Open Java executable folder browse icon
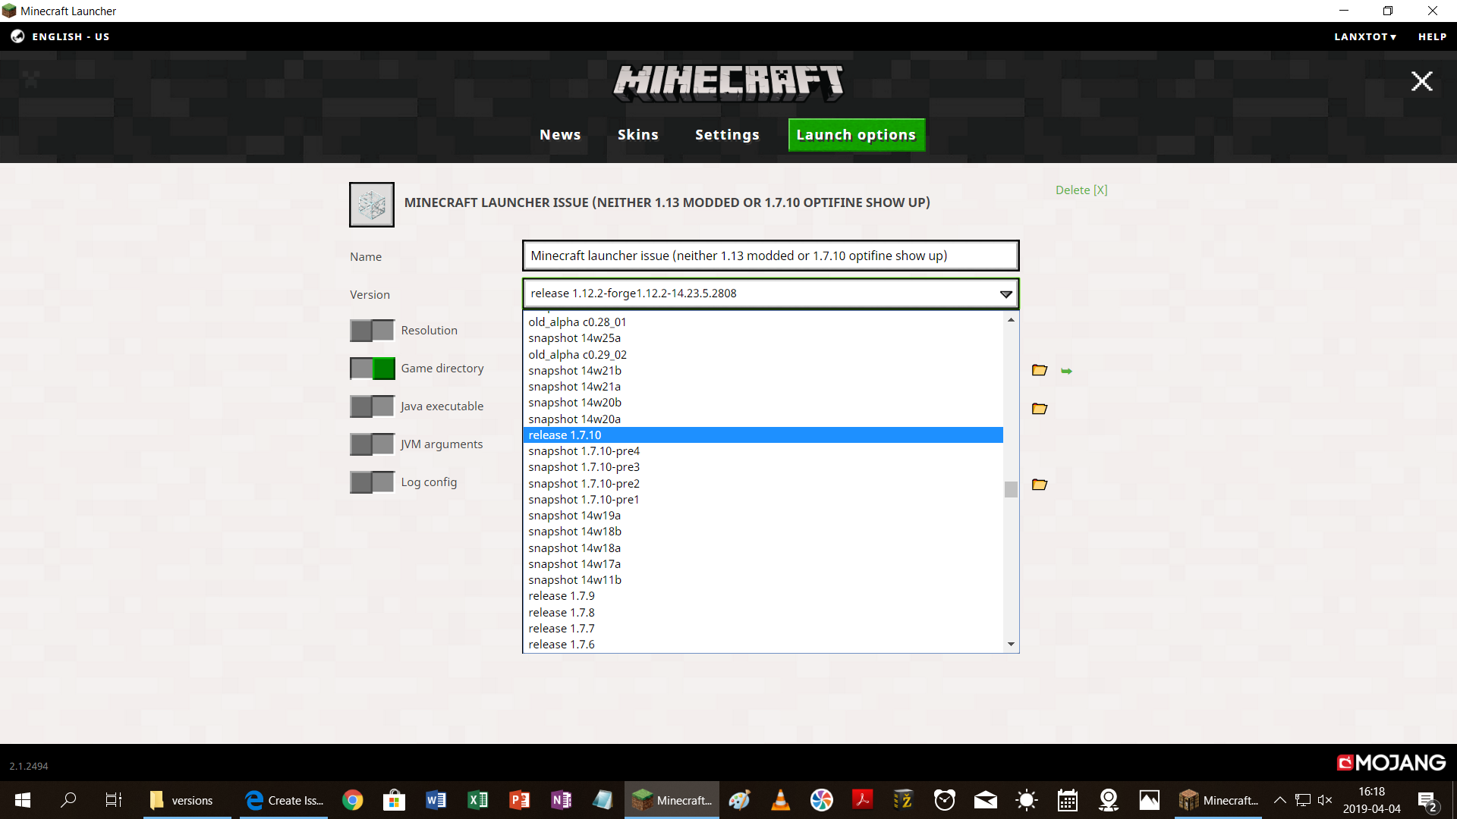The width and height of the screenshot is (1457, 819). pos(1040,409)
